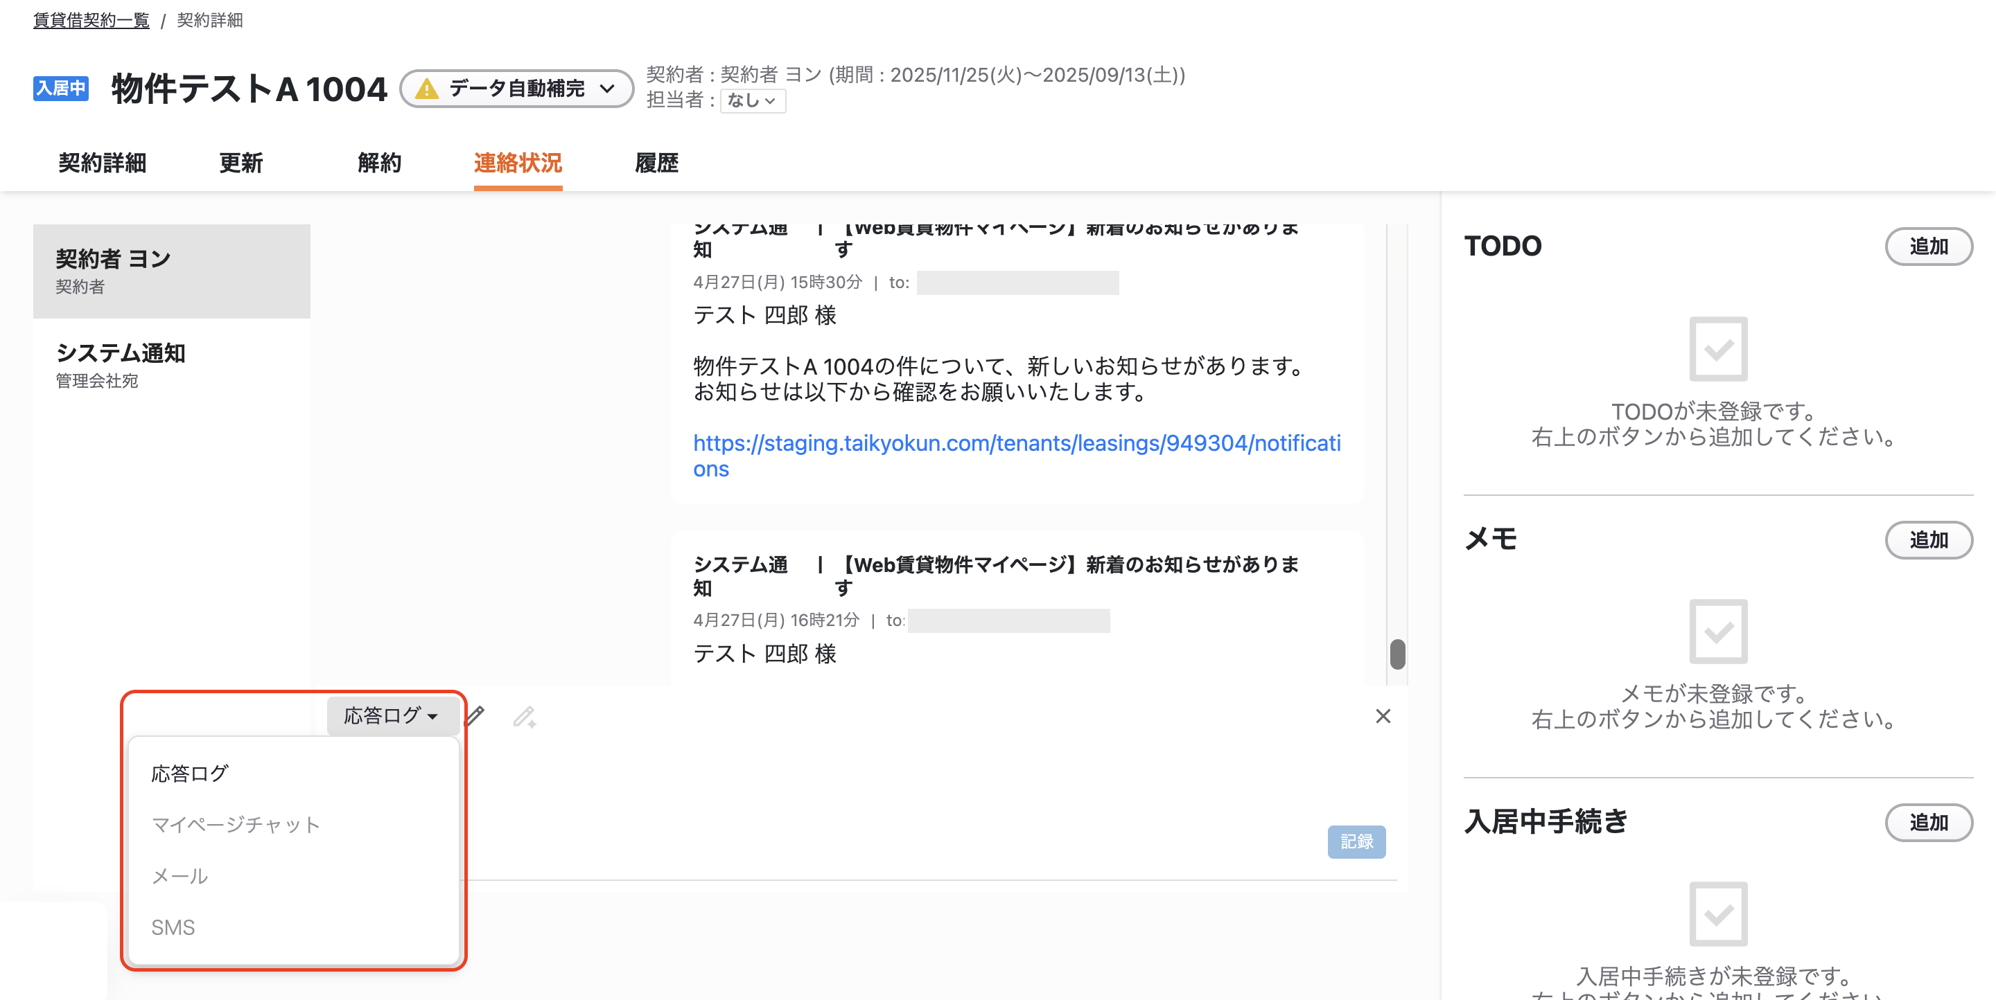Close the log input panel with X

tap(1383, 717)
